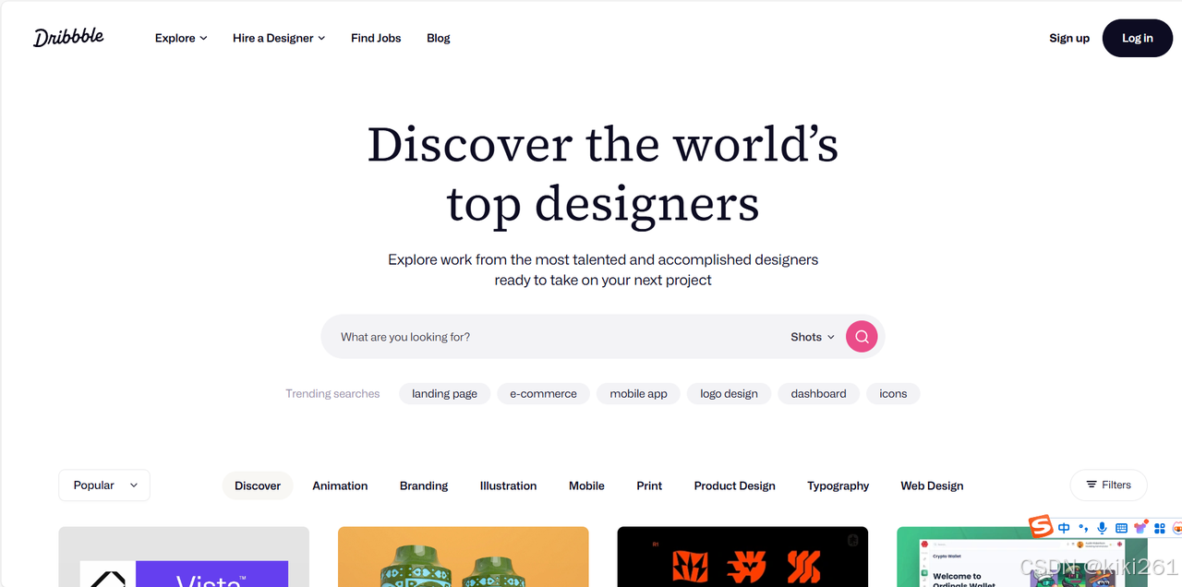Select the Animation category tab

340,485
